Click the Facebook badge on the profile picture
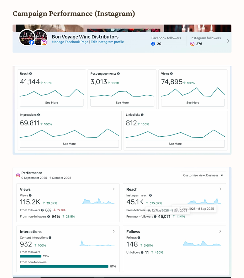The image size is (244, 278). pos(31,43)
